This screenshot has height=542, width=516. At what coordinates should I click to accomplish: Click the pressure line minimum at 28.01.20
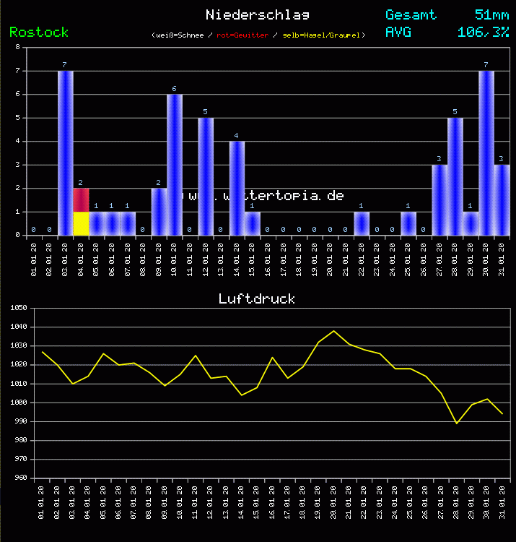(457, 423)
